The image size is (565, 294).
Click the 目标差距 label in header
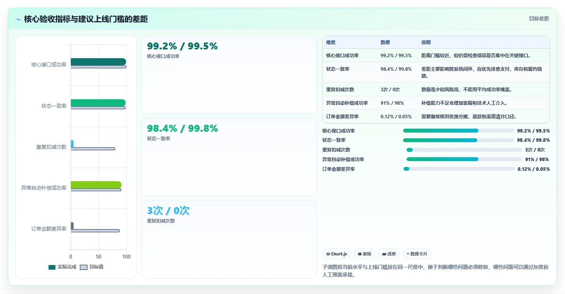[539, 19]
